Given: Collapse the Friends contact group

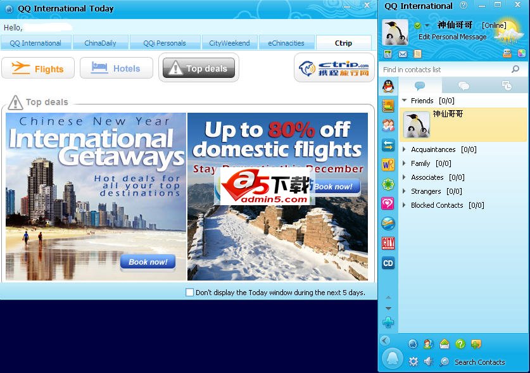Looking at the screenshot, I should (x=404, y=101).
